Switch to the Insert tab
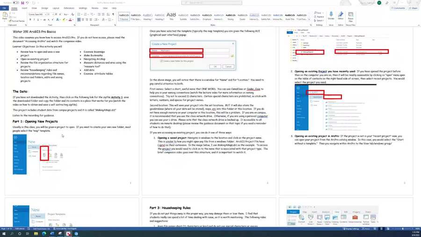 (x=24, y=8)
